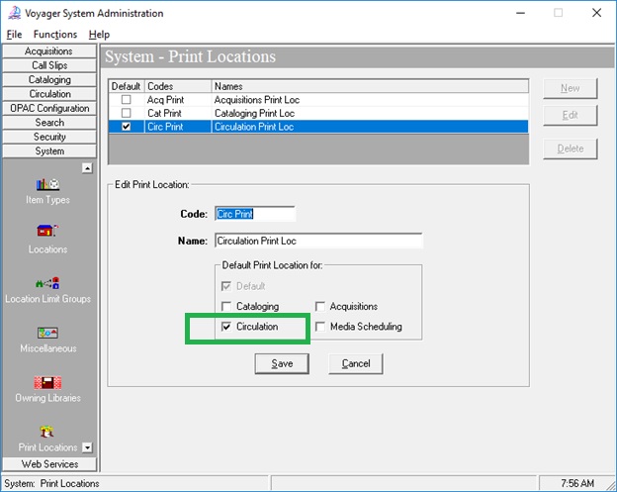
Task: Click the Code input field
Action: point(255,214)
